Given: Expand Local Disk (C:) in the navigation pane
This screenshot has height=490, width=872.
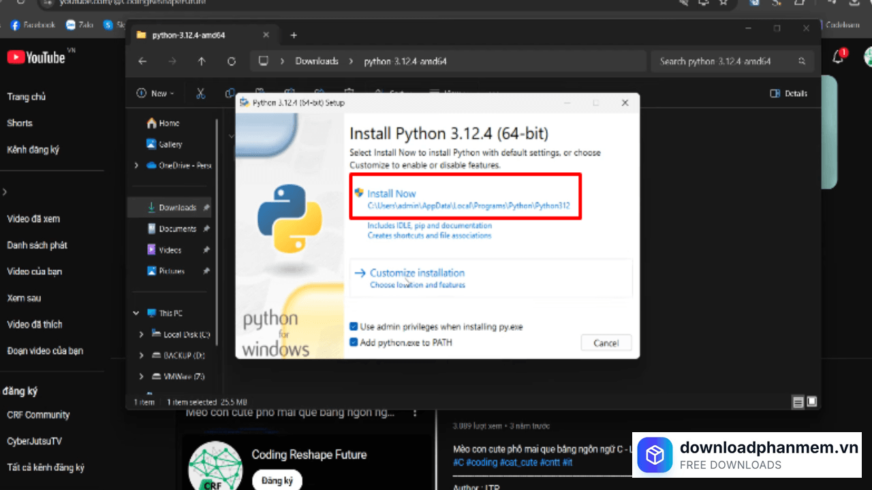Looking at the screenshot, I should (141, 333).
